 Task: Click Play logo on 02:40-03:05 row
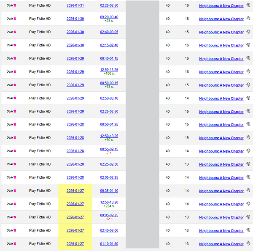coord(11,32)
